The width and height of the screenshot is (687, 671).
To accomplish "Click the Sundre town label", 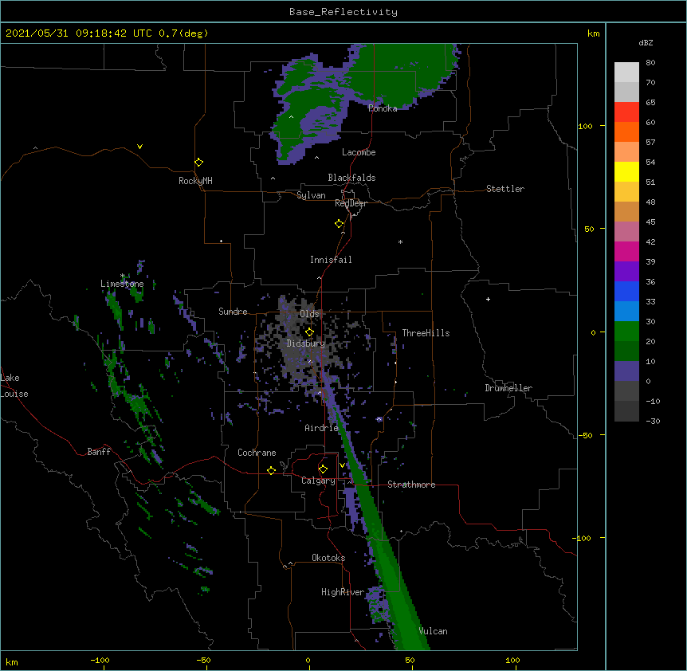I will pos(233,312).
